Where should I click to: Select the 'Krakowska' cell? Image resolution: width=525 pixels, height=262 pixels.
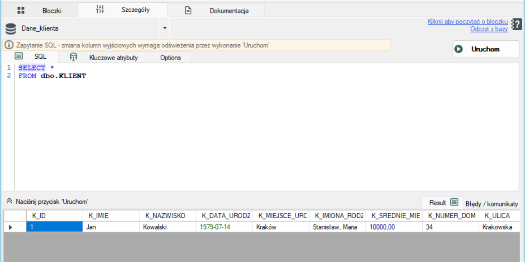tap(500, 227)
